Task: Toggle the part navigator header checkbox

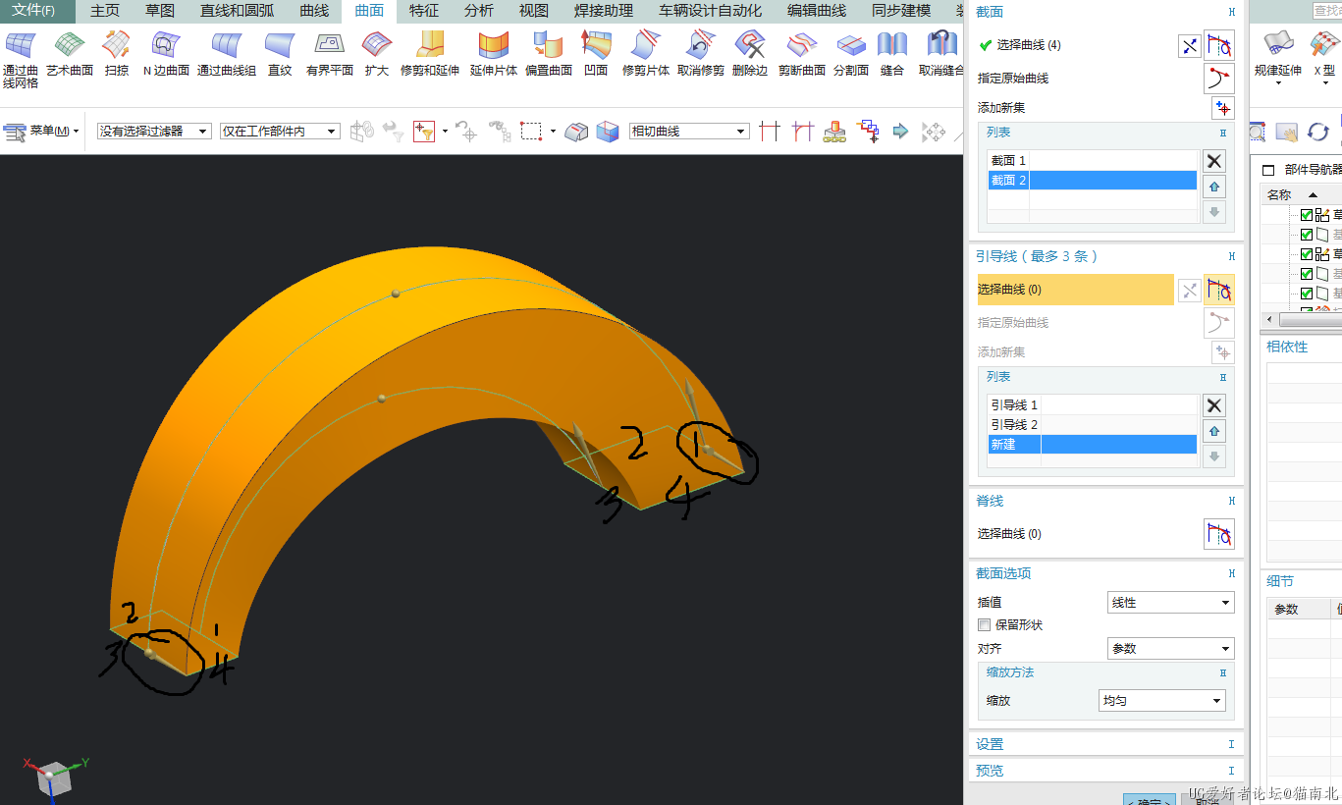Action: (x=1268, y=170)
